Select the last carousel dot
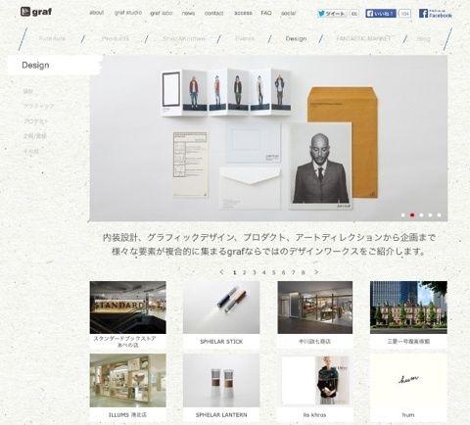 click(440, 215)
